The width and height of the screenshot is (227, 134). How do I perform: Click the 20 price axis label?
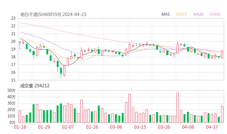pos(13,41)
